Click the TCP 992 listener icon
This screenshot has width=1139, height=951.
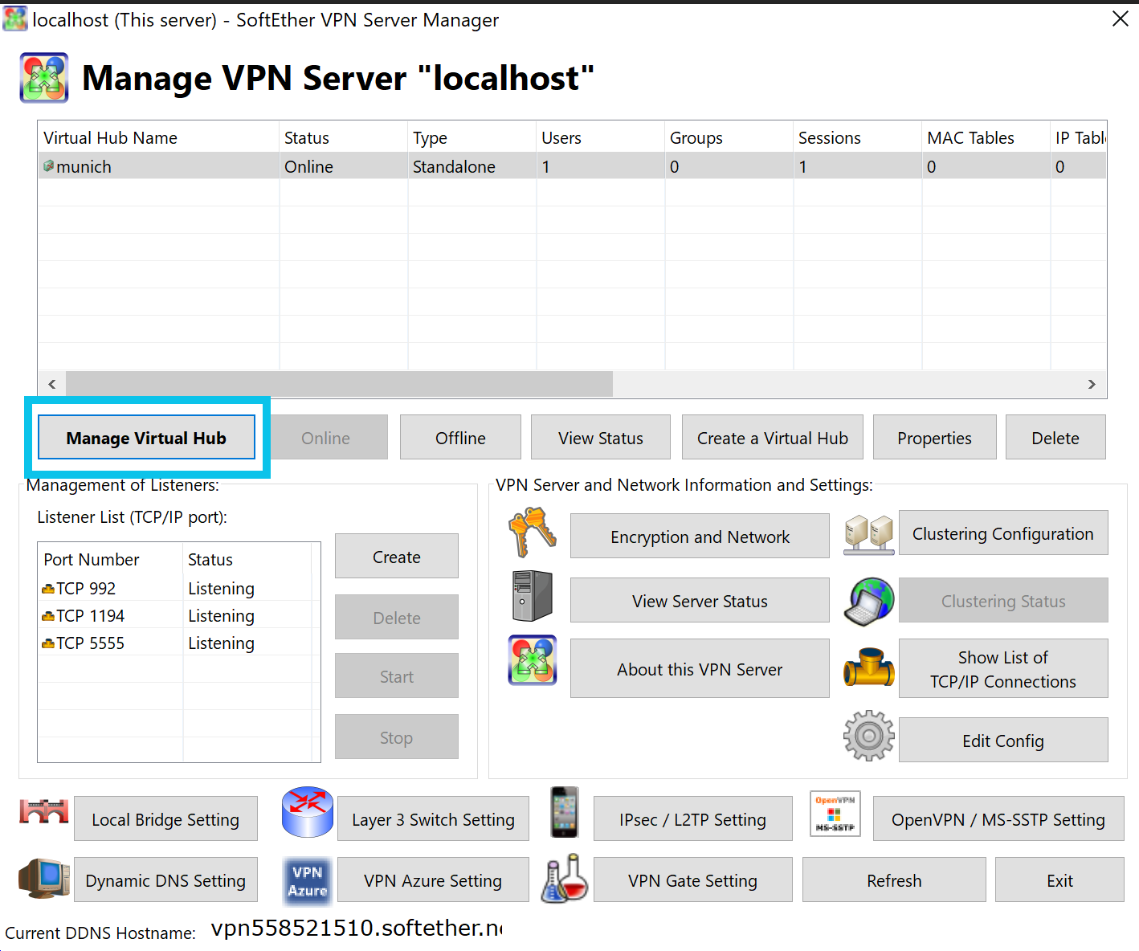click(48, 590)
